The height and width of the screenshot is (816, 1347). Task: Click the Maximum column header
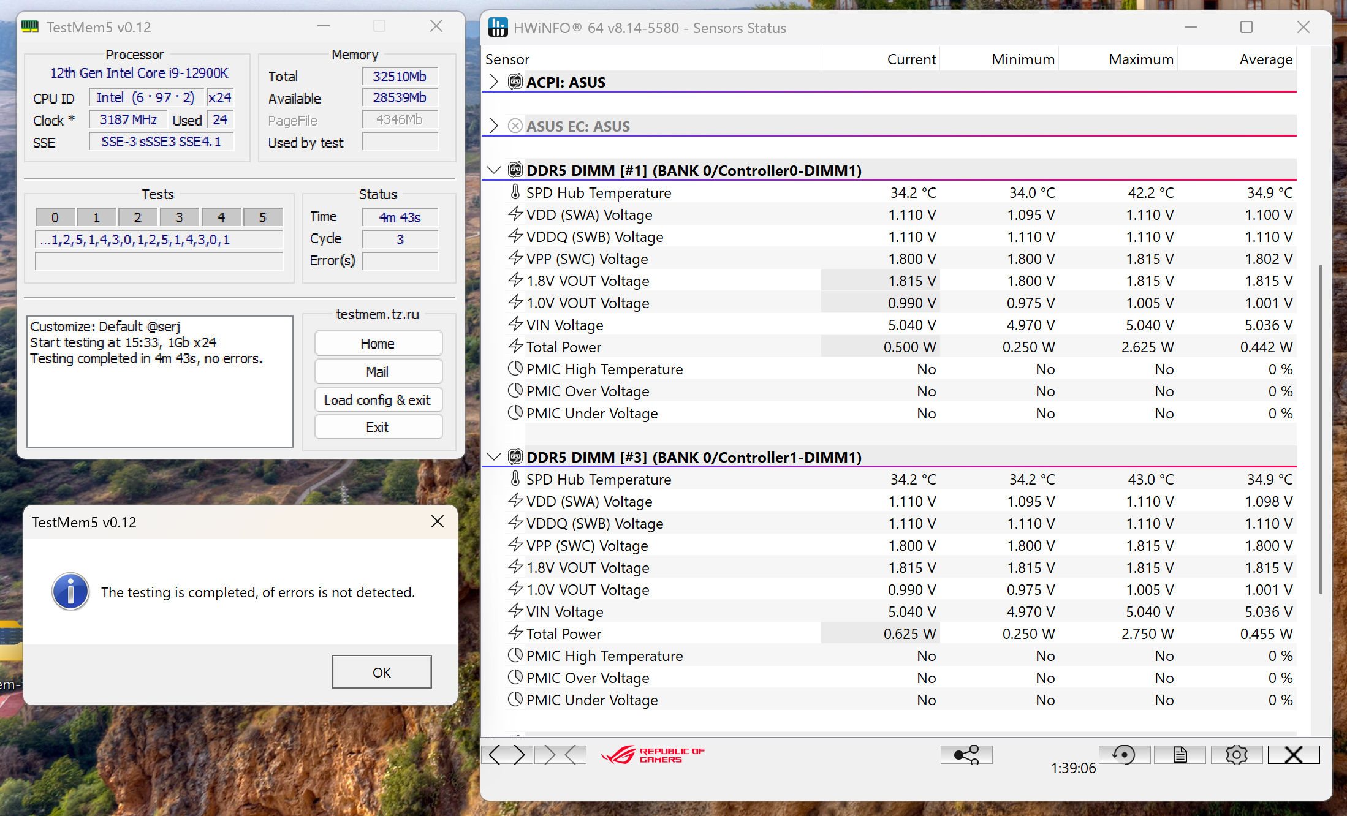(1140, 59)
